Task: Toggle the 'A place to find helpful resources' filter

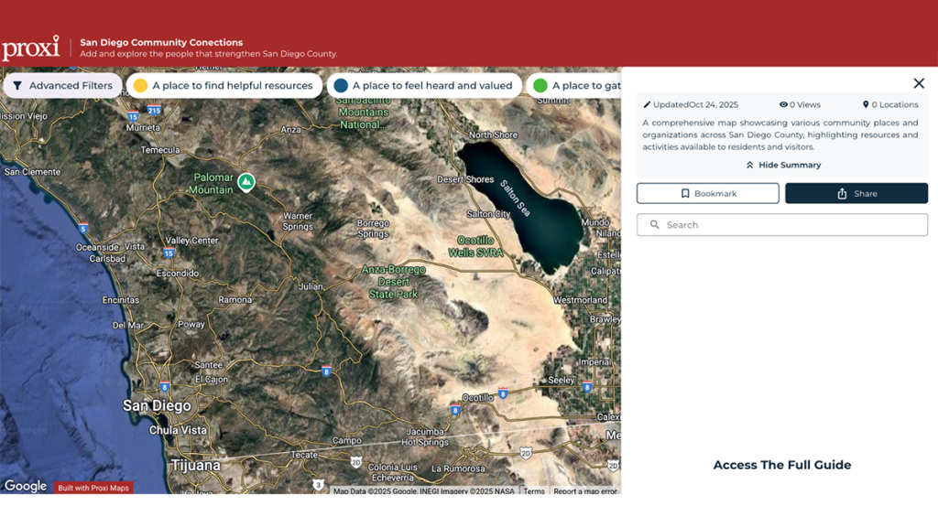Action: click(x=224, y=84)
